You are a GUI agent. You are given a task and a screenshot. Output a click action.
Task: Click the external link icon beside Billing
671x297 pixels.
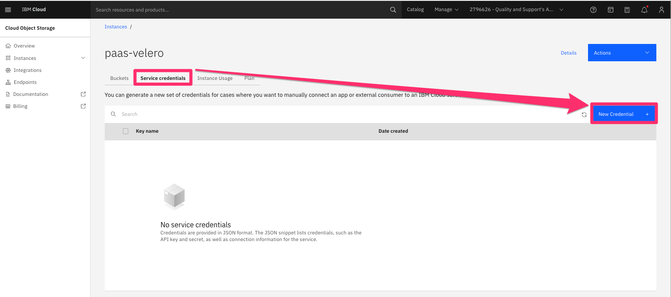click(x=83, y=106)
